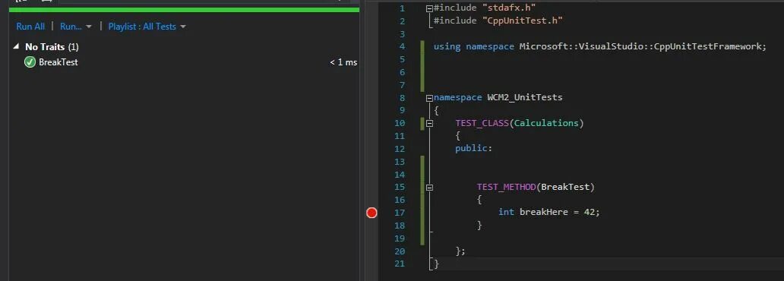
Task: Collapse the No Traits group triangle
Action: (x=16, y=46)
